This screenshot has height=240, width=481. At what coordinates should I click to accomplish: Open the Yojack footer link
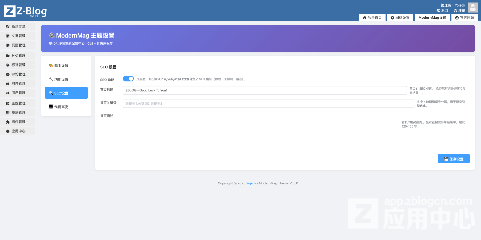point(251,183)
